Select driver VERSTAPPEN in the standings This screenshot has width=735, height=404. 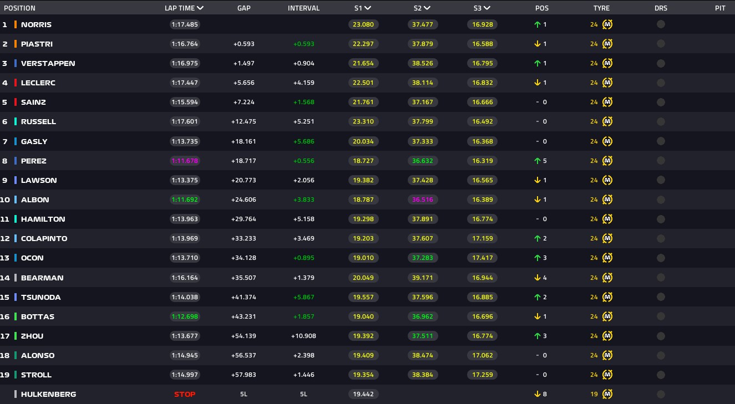48,63
